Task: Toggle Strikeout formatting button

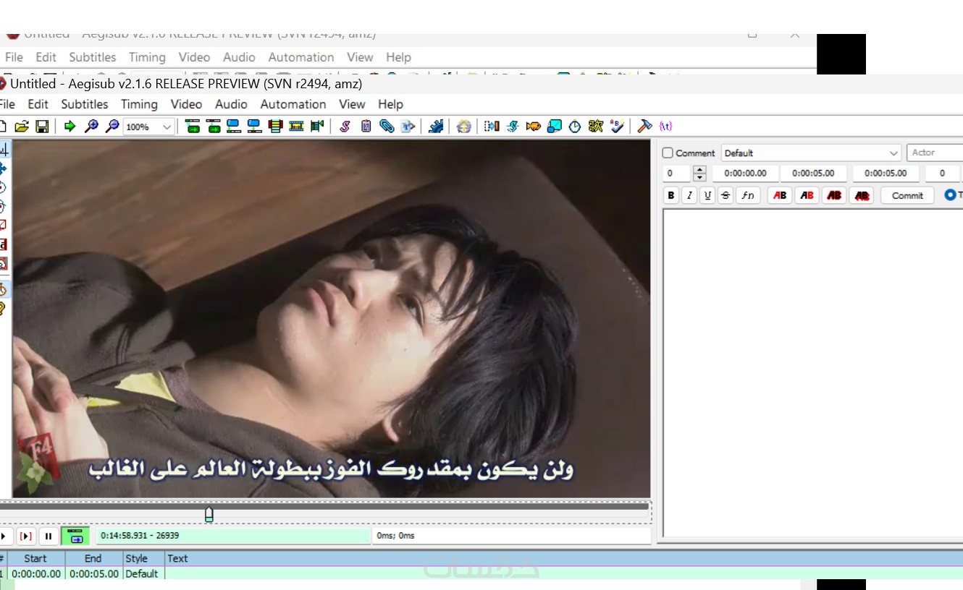Action: point(726,195)
